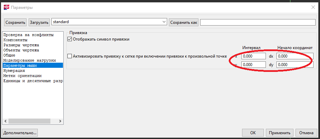Open 'Моделирование нагрузки' category
This screenshot has height=139, width=320.
[29, 60]
